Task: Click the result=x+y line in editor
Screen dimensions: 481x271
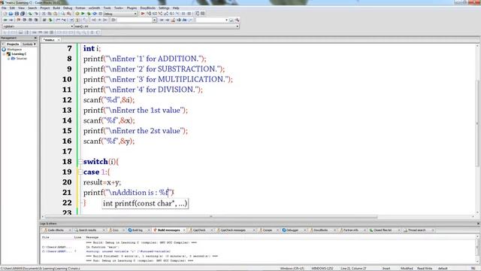Action: click(x=102, y=182)
